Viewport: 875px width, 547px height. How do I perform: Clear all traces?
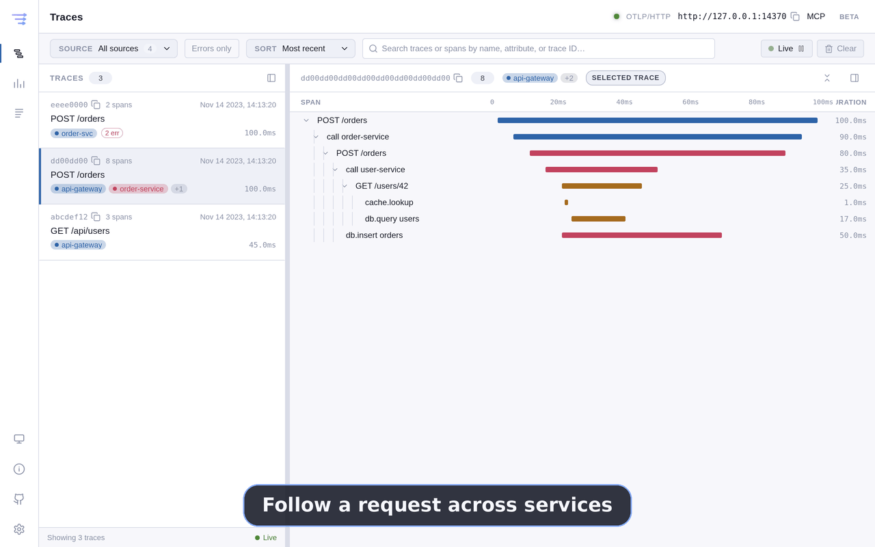point(840,49)
